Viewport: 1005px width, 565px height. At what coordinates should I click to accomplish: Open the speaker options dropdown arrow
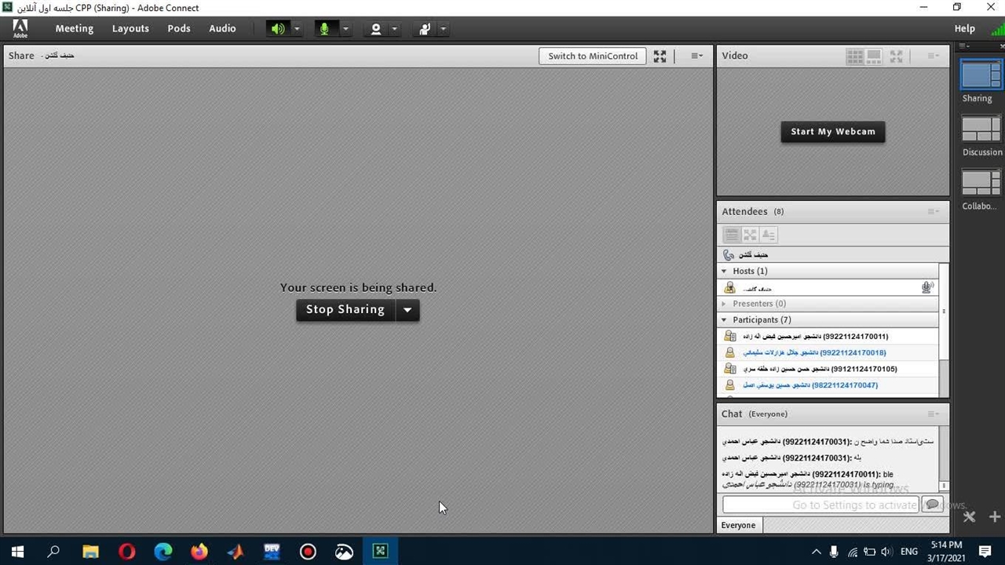297,29
